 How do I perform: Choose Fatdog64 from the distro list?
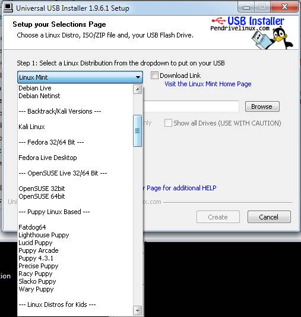(32, 227)
